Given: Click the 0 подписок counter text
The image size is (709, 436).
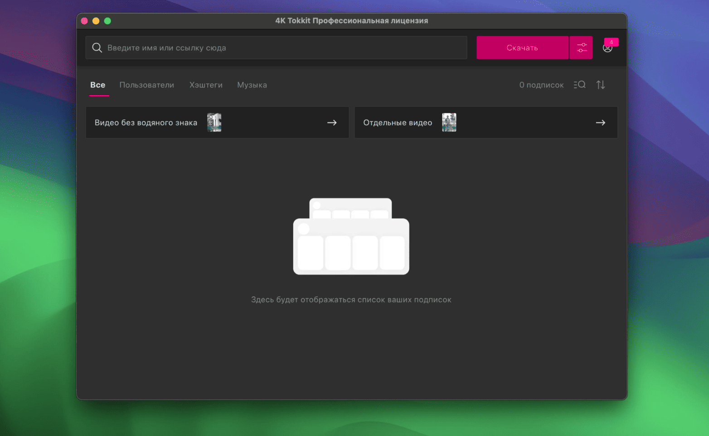Looking at the screenshot, I should [x=541, y=85].
